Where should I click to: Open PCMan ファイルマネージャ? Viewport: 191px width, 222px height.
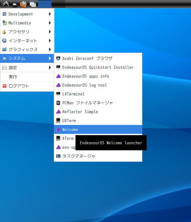(98, 103)
